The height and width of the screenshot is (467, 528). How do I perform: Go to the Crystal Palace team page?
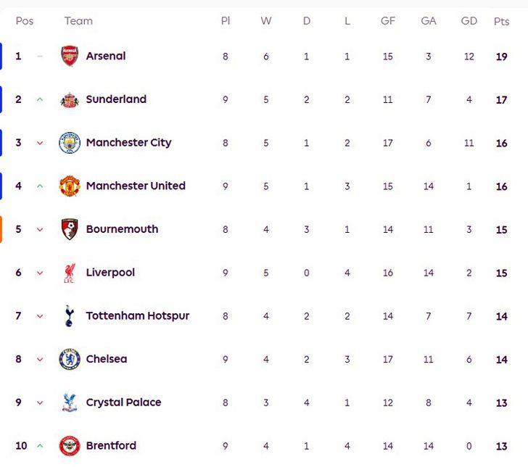coord(123,402)
